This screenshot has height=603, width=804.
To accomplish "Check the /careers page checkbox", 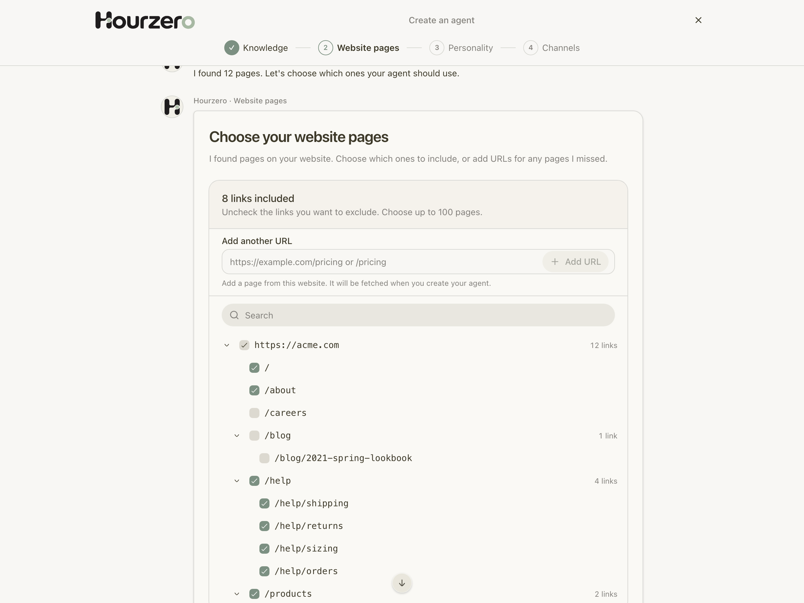I will 254,413.
